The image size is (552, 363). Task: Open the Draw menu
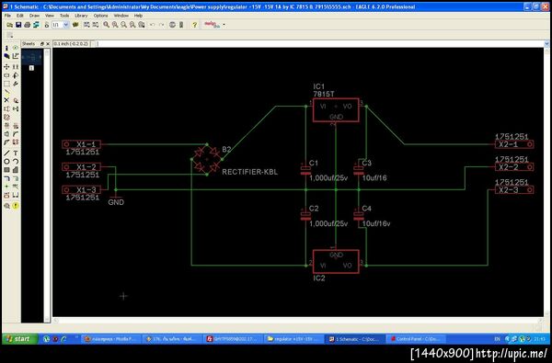[x=34, y=16]
